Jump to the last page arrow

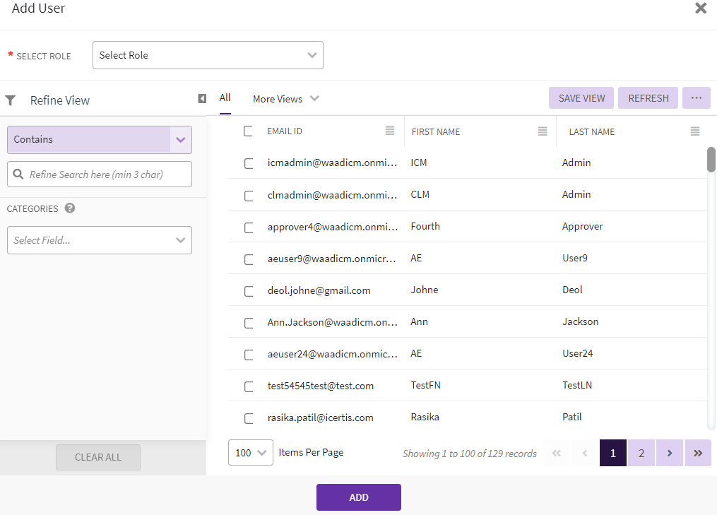click(698, 454)
